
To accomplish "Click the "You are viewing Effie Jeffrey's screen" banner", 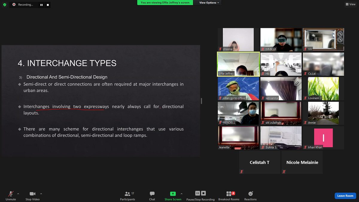I will (x=165, y=3).
